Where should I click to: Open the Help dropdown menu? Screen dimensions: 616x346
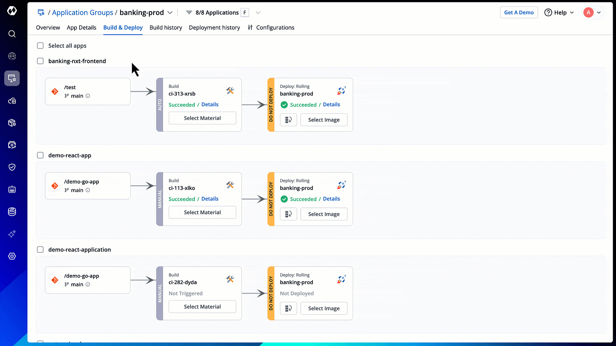coord(559,12)
